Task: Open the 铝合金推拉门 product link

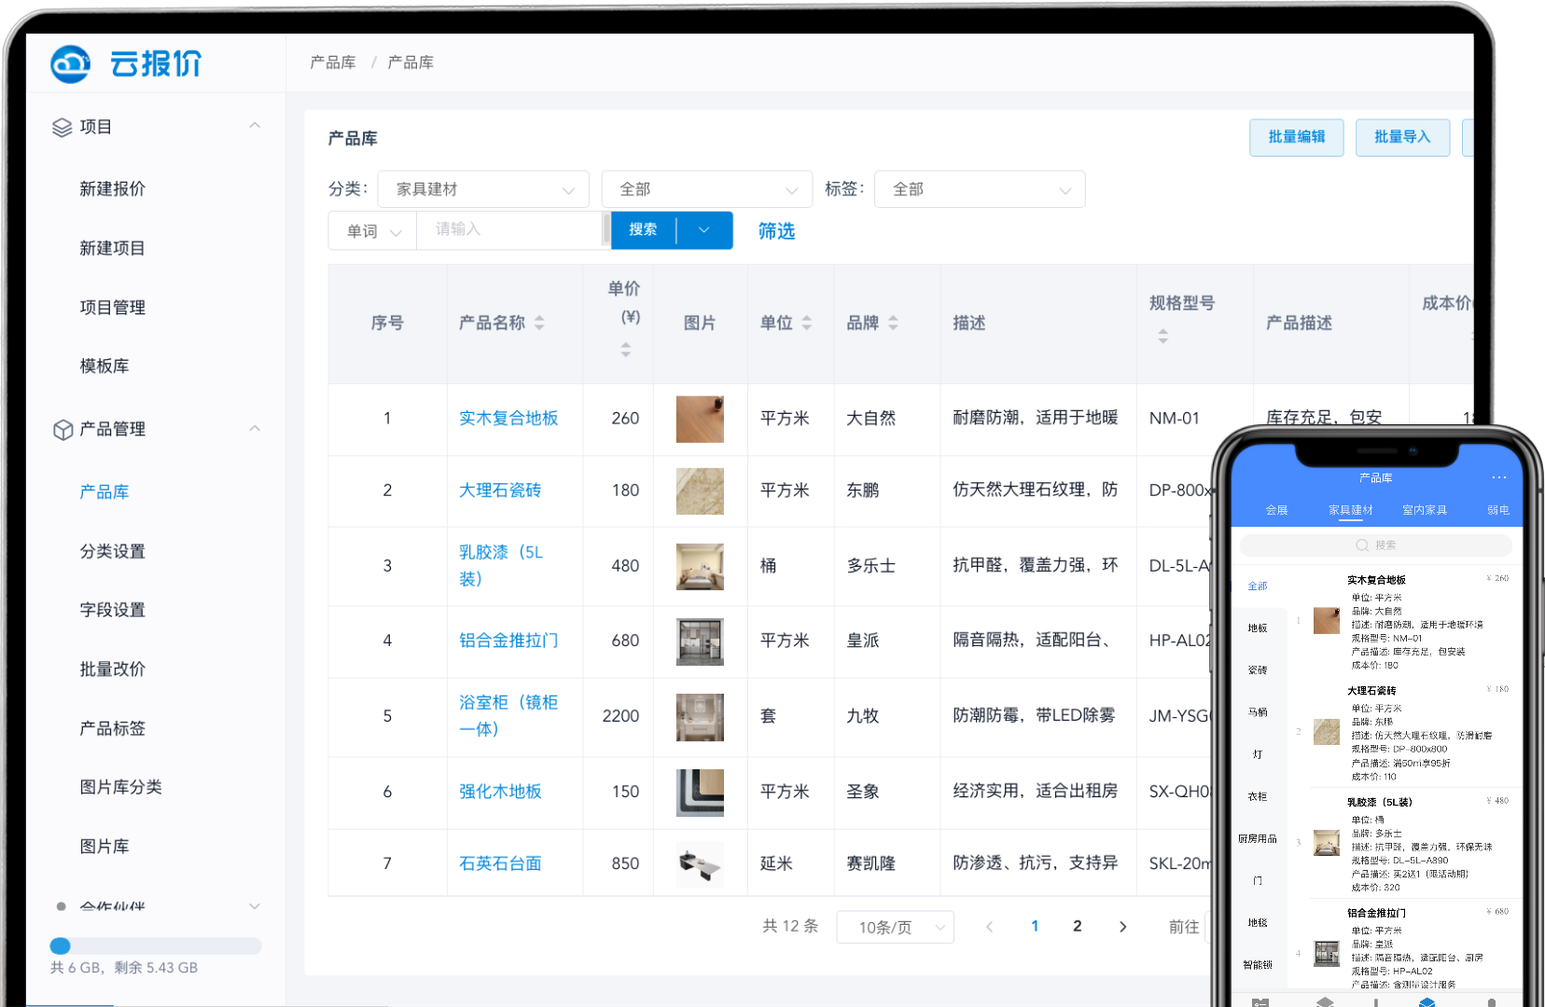Action: click(508, 641)
